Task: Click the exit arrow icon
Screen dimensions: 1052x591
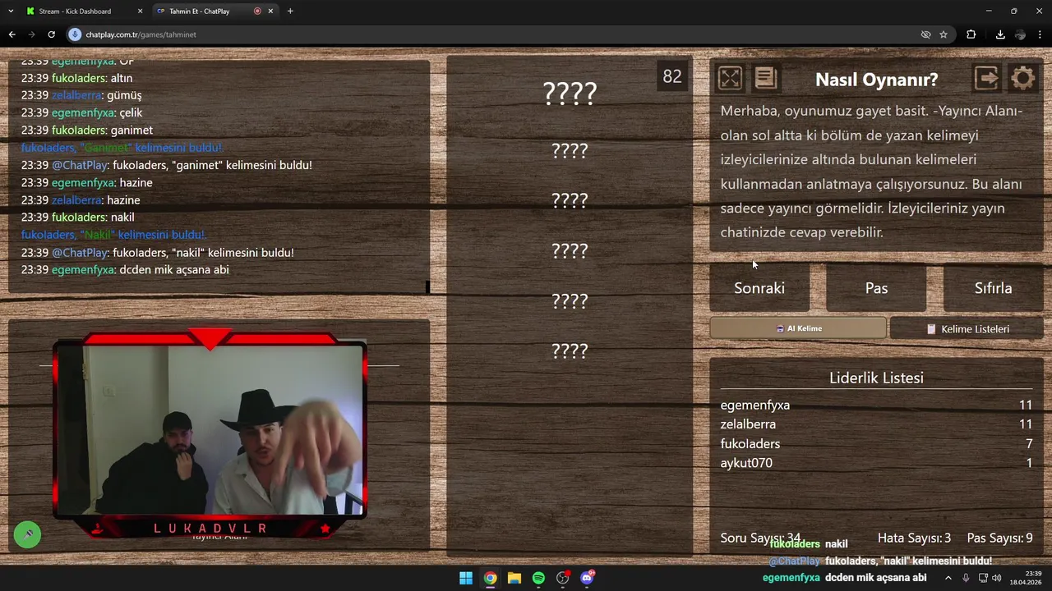Action: pyautogui.click(x=986, y=78)
